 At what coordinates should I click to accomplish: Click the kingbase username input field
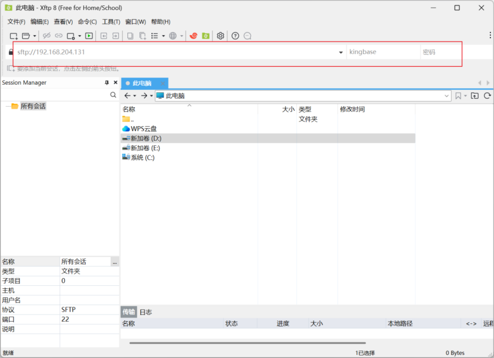[x=384, y=52]
